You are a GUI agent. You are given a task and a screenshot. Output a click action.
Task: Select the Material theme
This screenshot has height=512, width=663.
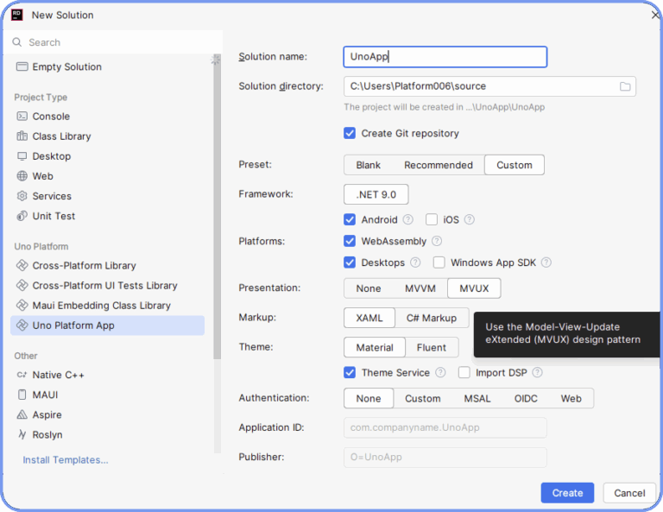[375, 348]
